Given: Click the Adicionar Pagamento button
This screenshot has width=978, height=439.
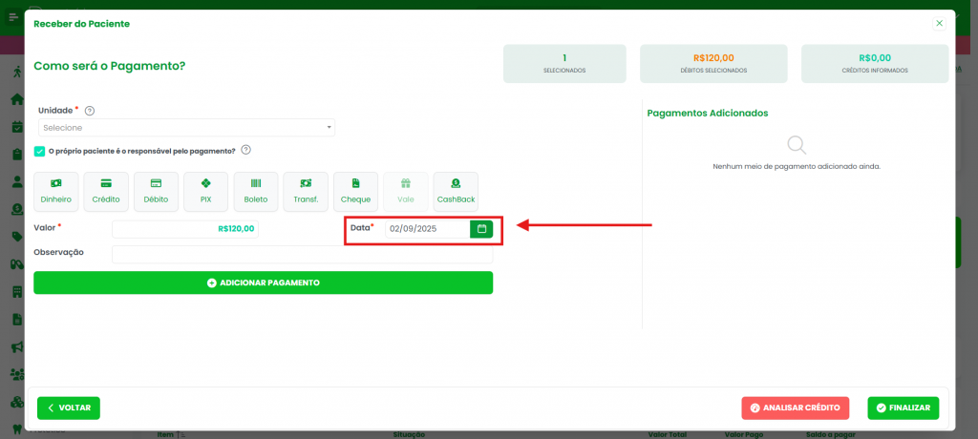Looking at the screenshot, I should (x=263, y=283).
